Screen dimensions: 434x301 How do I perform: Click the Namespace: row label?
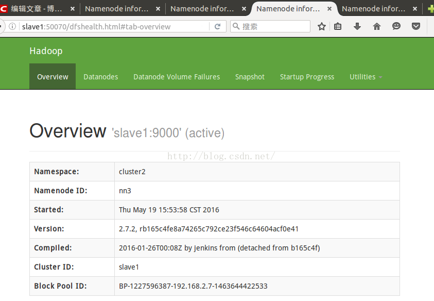tap(57, 172)
